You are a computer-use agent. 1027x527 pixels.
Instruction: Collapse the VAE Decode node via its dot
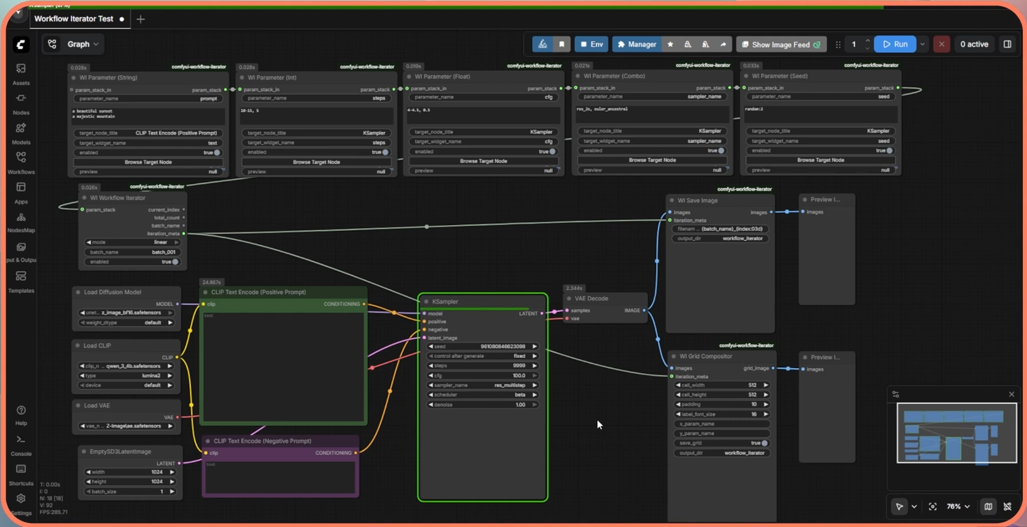(569, 298)
